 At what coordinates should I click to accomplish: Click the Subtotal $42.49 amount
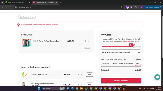pos(138,70)
